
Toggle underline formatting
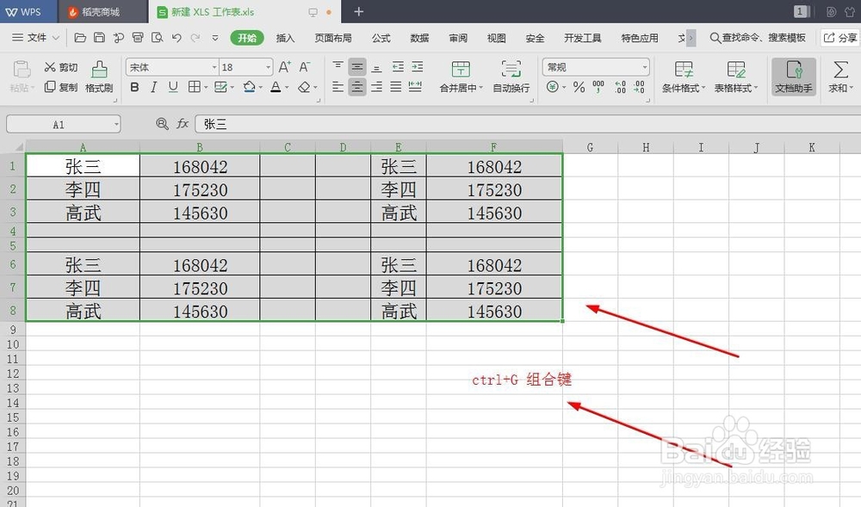pyautogui.click(x=172, y=87)
